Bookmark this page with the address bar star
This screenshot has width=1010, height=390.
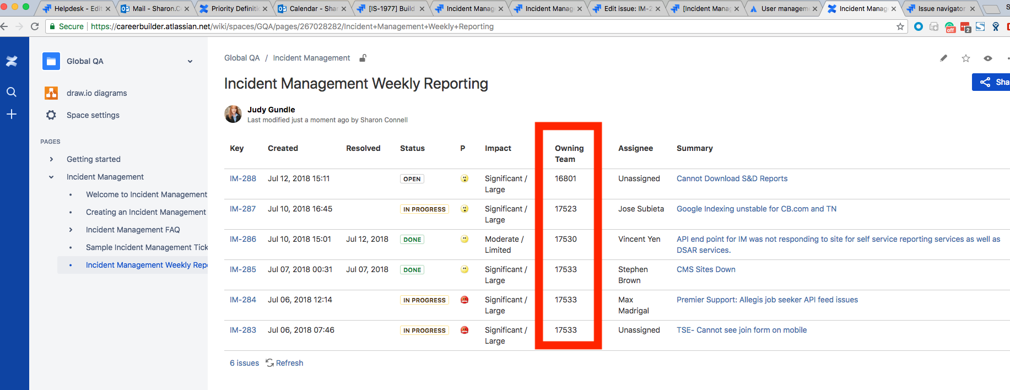[x=900, y=26]
